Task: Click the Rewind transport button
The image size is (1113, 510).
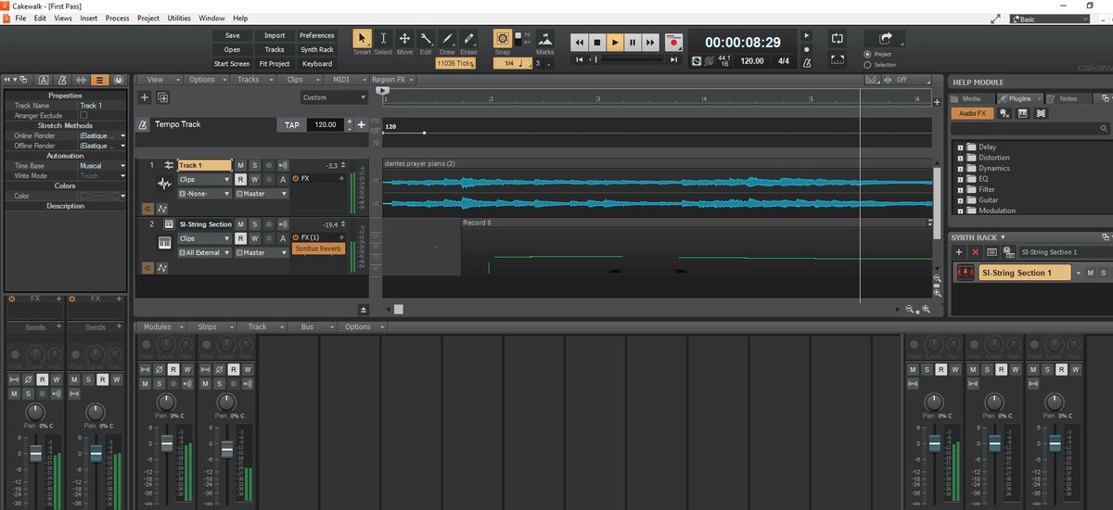Action: [579, 42]
